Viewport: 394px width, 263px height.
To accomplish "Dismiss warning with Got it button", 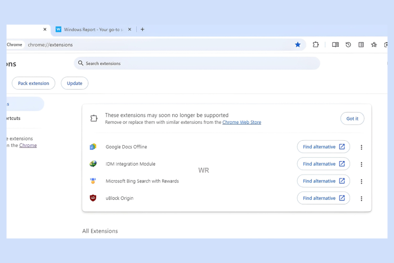I will click(x=352, y=119).
